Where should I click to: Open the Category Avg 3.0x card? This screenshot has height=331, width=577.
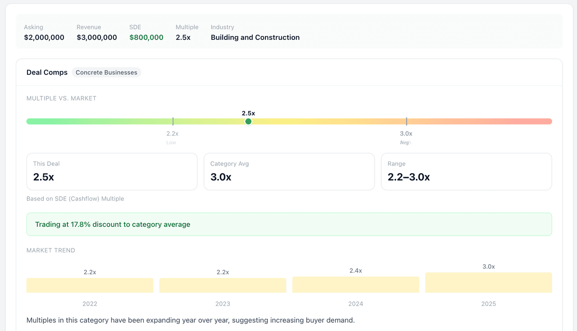[289, 171]
